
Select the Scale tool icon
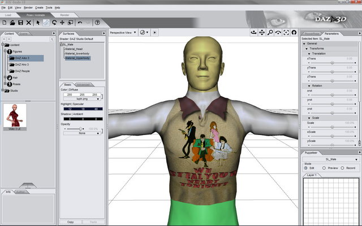coord(70,23)
